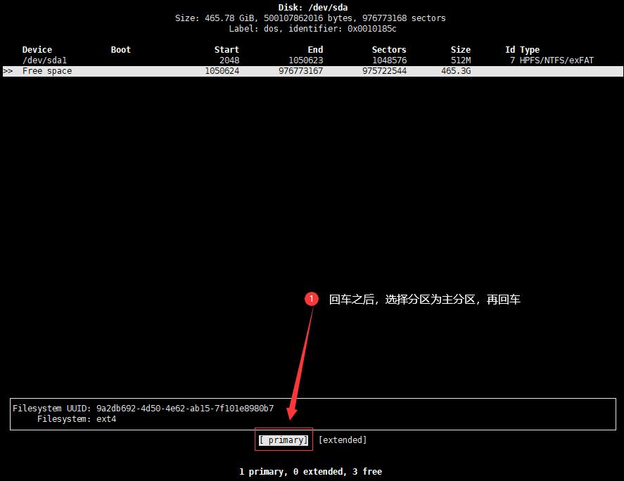Select the [extended] partition option
This screenshot has height=481, width=624.
(x=343, y=440)
